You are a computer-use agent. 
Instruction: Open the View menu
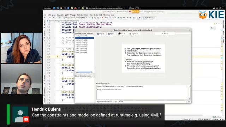[54, 15]
